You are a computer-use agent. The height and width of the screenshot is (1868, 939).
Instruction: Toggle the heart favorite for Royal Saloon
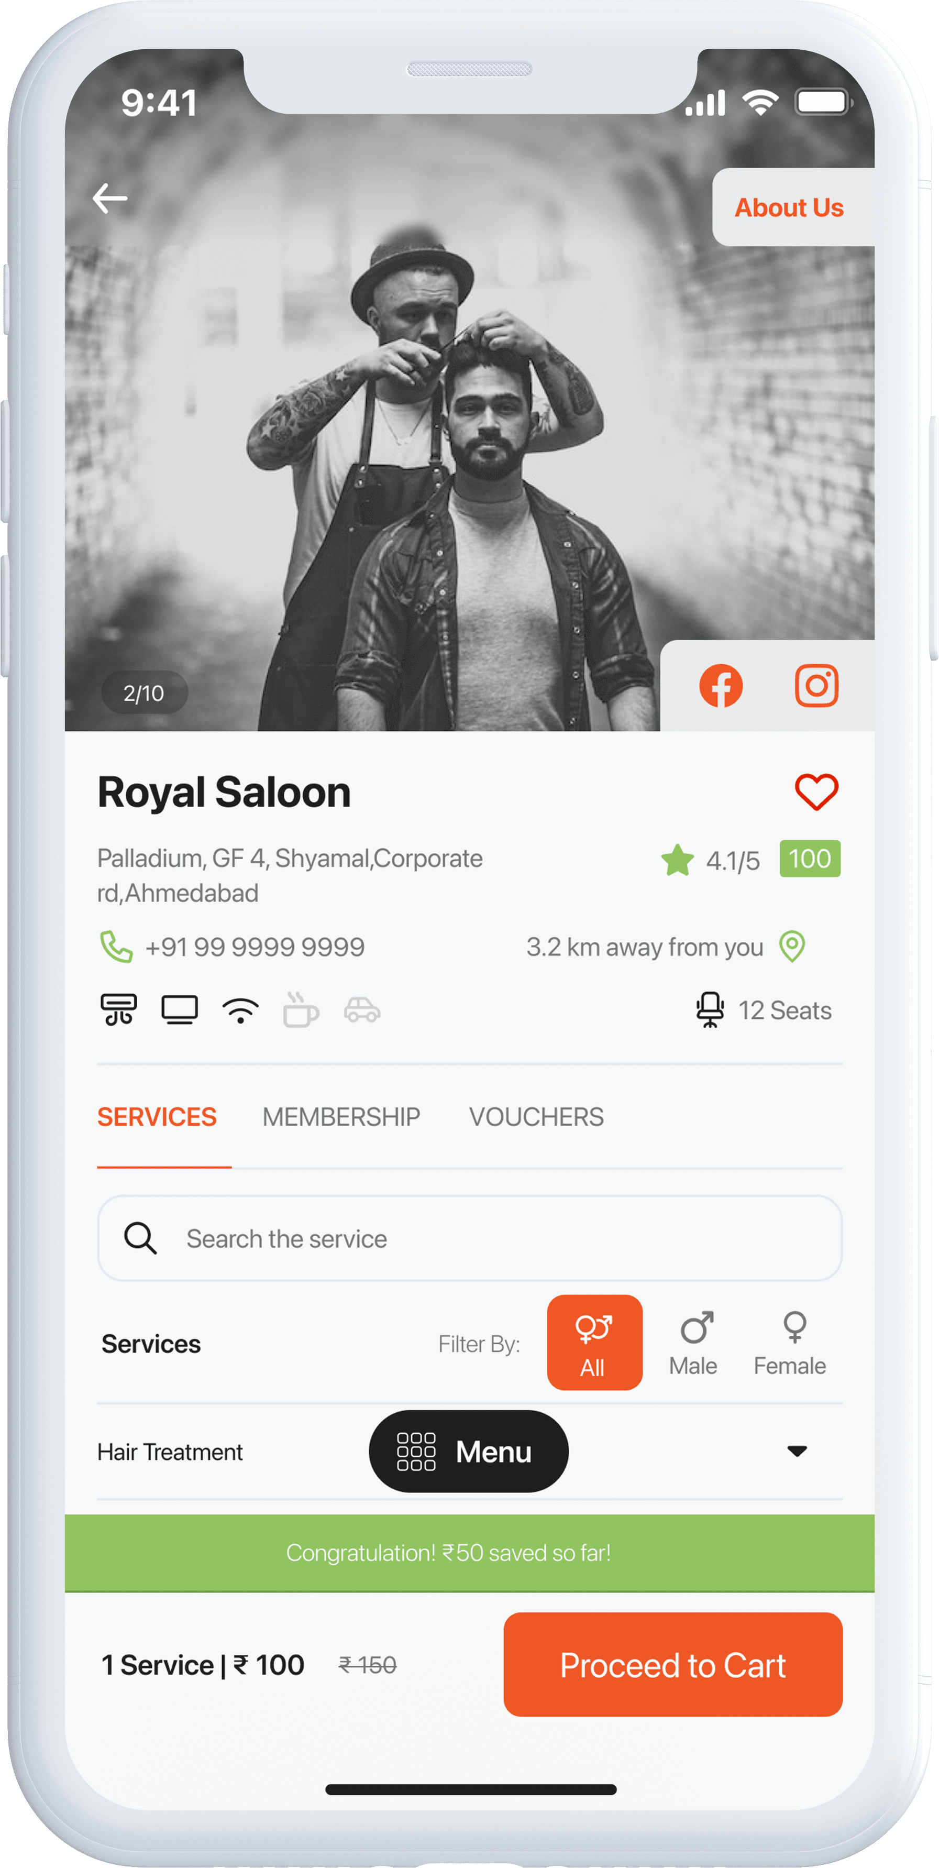(816, 792)
